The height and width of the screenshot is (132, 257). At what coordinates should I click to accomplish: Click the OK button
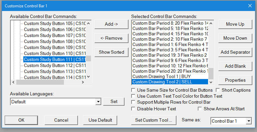coord(21,120)
